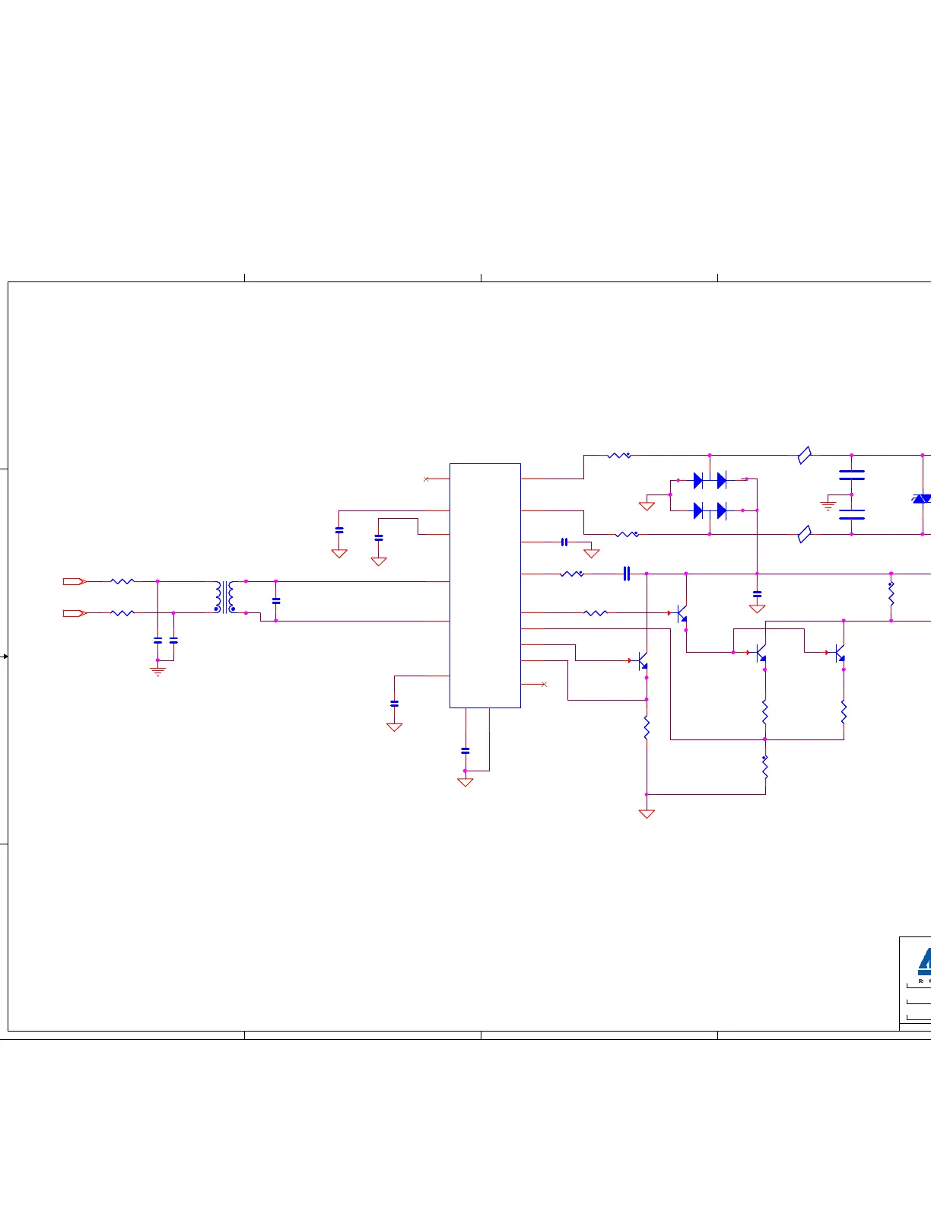The image size is (931, 1205).
Task: Select the upper-right diode in the bridge
Action: coord(722,480)
